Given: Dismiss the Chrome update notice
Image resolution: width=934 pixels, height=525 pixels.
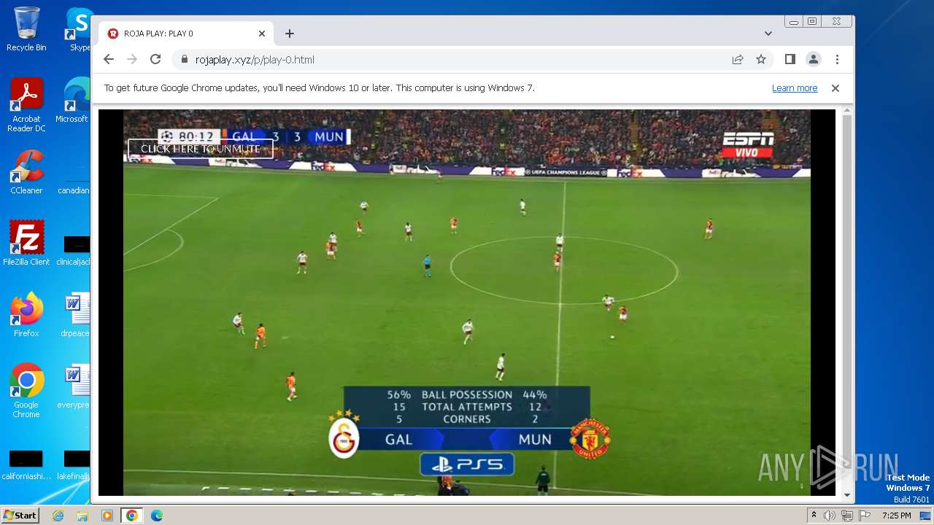Looking at the screenshot, I should (835, 88).
